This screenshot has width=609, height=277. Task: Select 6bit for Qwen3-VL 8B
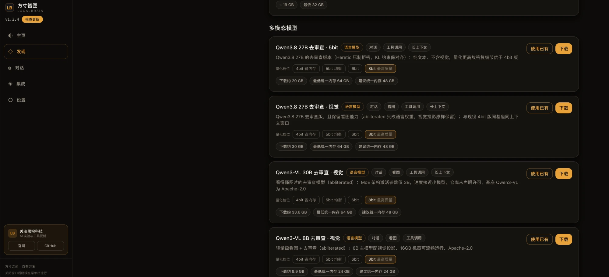(x=355, y=259)
